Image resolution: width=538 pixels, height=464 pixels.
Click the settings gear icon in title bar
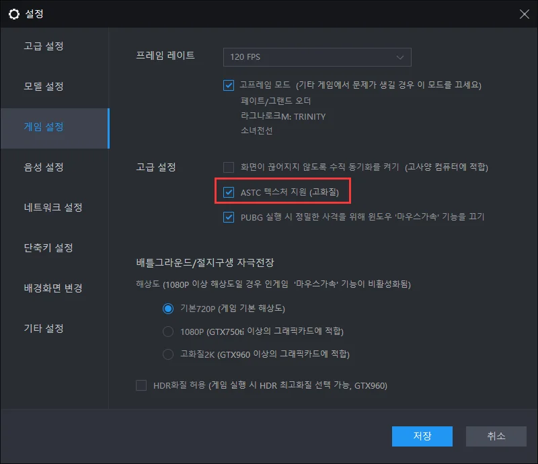14,14
